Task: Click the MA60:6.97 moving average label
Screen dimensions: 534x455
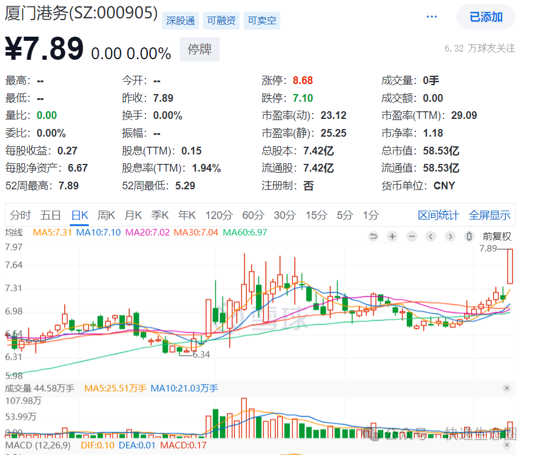Action: click(245, 233)
